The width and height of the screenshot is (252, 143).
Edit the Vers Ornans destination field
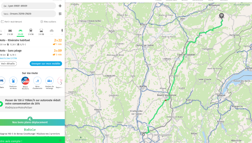click(28, 14)
